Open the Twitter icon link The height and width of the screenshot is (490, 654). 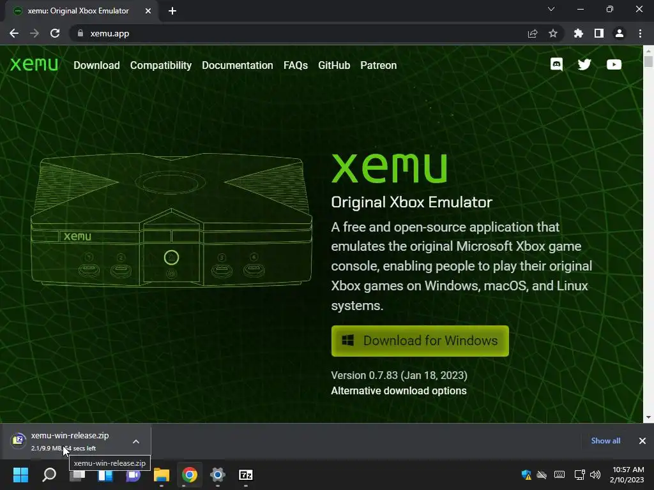584,64
